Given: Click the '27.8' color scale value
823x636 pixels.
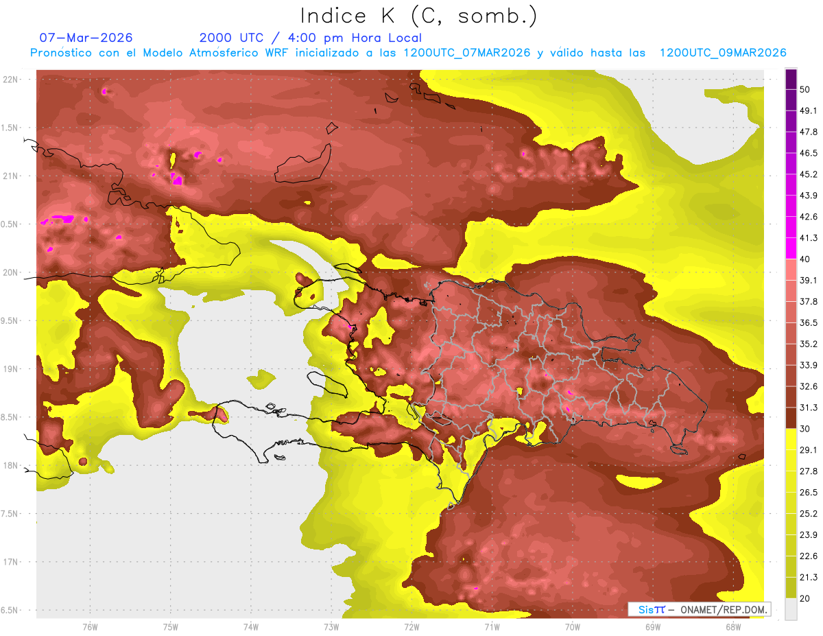Looking at the screenshot, I should click(x=808, y=471).
